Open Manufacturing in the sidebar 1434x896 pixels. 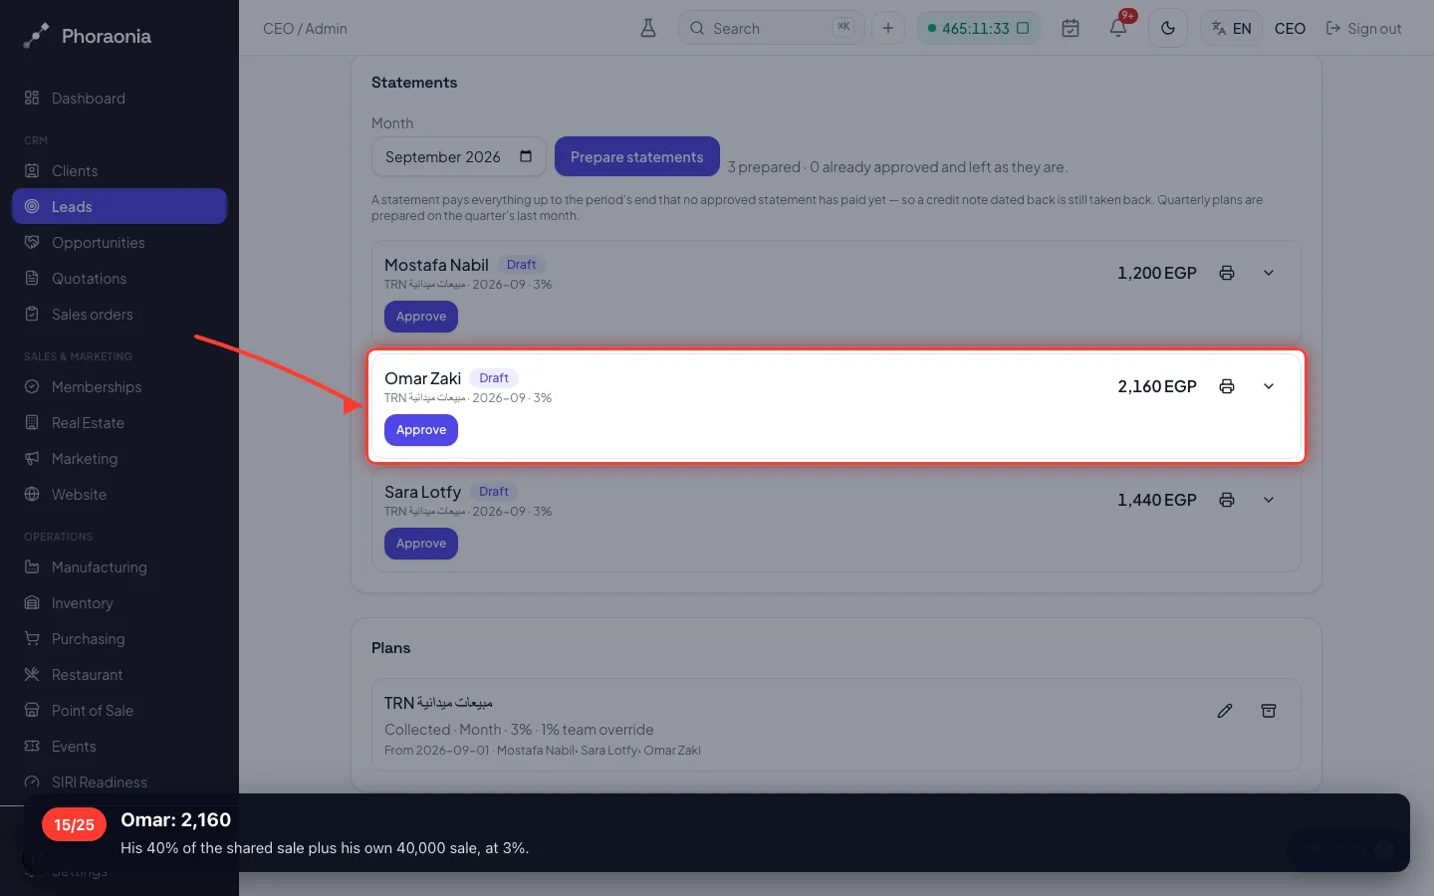coord(119,567)
